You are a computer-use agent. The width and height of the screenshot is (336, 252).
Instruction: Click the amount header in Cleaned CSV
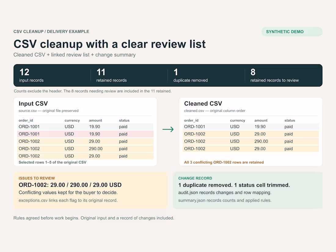click(261, 120)
